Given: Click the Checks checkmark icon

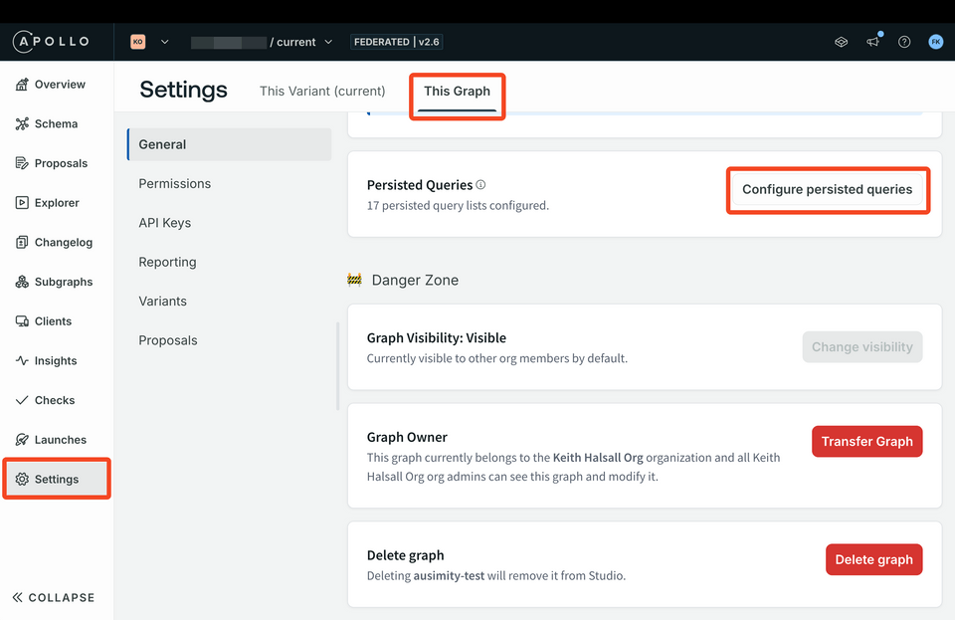Looking at the screenshot, I should pyautogui.click(x=22, y=400).
